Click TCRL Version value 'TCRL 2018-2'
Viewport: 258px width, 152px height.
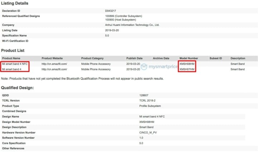click(x=147, y=101)
